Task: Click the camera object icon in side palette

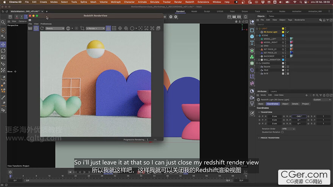Action: coord(252,97)
